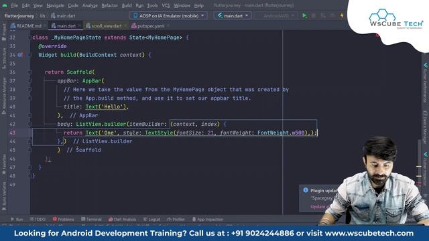Close the main.dart editor tab
This screenshot has width=429, height=241.
tap(80, 25)
